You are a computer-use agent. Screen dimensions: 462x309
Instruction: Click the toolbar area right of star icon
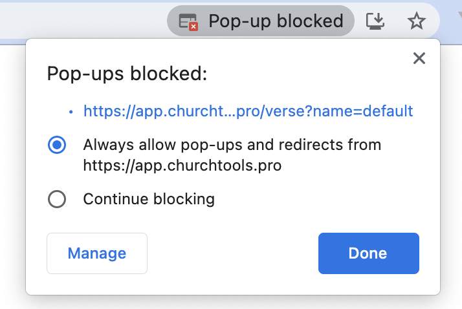(450, 21)
